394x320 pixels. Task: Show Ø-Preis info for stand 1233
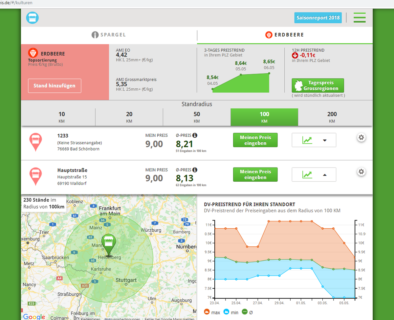click(x=195, y=135)
